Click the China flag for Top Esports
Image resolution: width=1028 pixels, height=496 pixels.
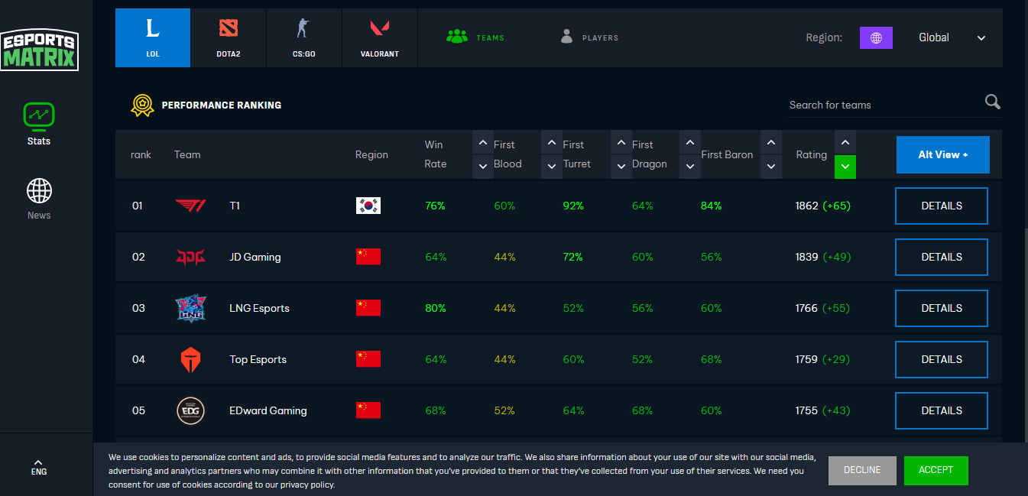pos(368,359)
